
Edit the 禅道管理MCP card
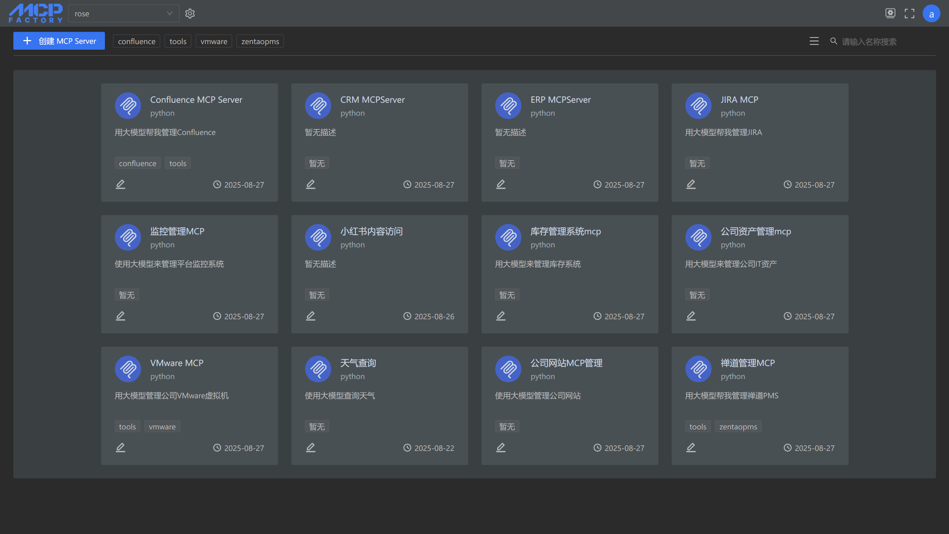coord(691,448)
